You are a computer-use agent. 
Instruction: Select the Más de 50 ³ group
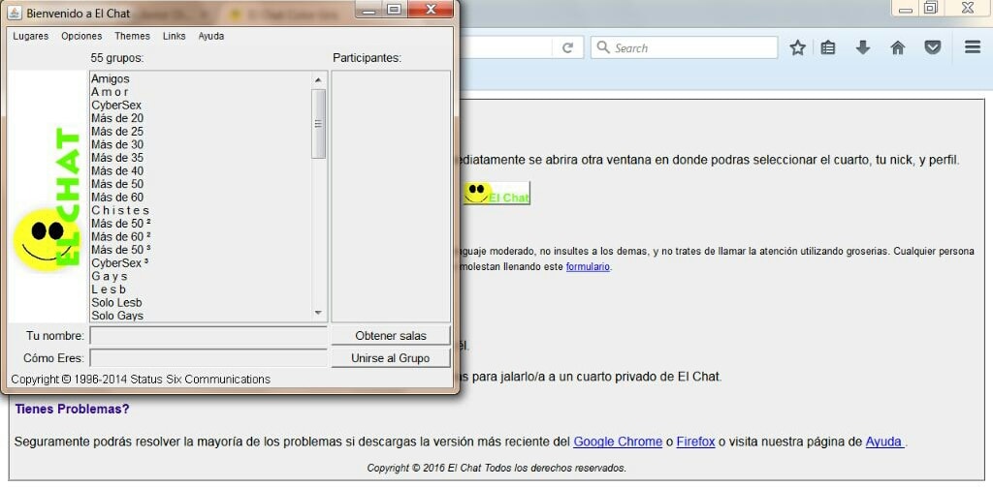click(201, 250)
